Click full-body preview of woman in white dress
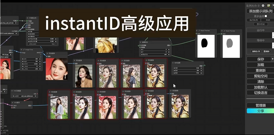 tap(59, 107)
